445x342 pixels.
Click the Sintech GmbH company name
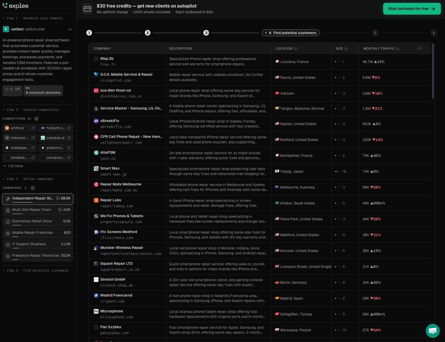click(x=113, y=279)
